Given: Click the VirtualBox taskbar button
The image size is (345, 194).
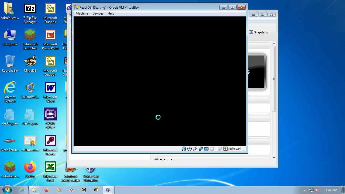Looking at the screenshot, I should point(108,190).
